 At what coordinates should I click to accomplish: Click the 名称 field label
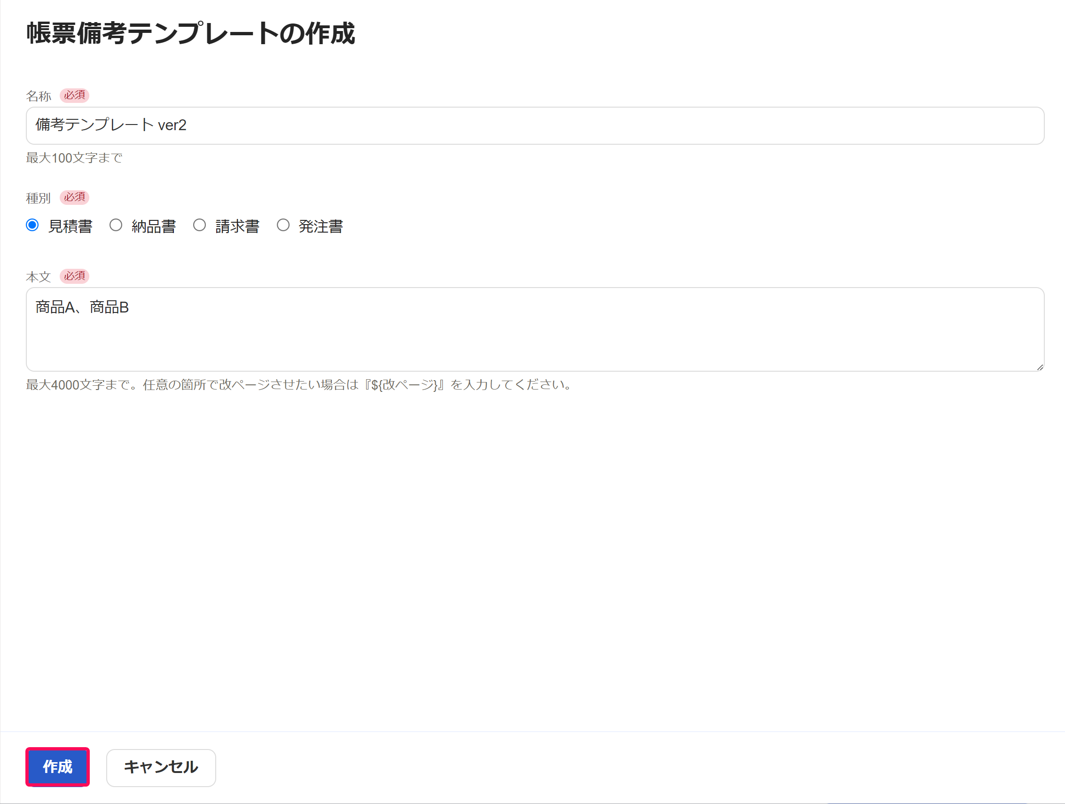point(39,96)
